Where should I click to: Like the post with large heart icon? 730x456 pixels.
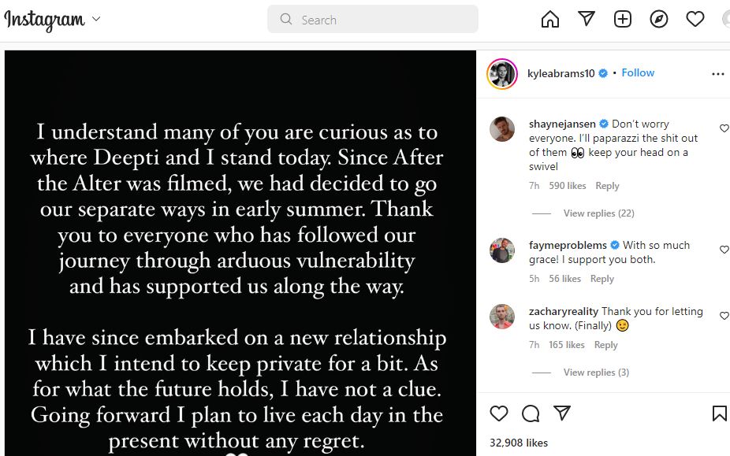click(x=498, y=413)
